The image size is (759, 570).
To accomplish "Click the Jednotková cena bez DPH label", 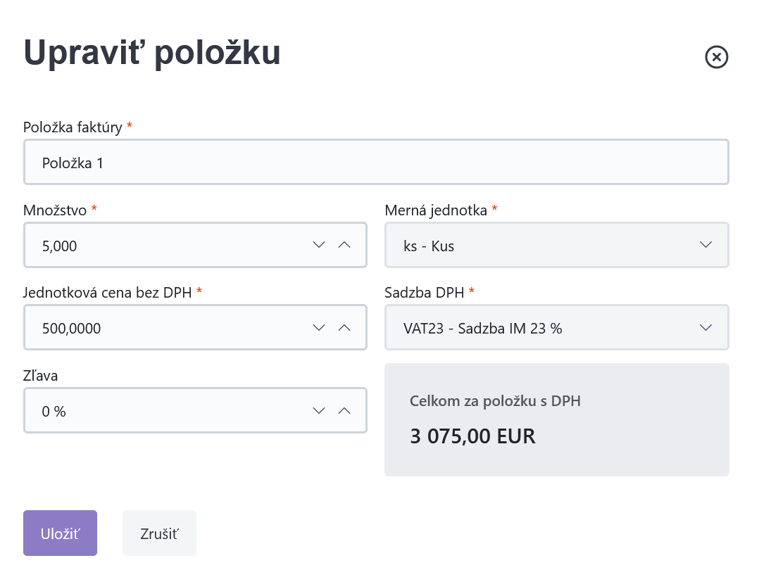I will pos(108,293).
